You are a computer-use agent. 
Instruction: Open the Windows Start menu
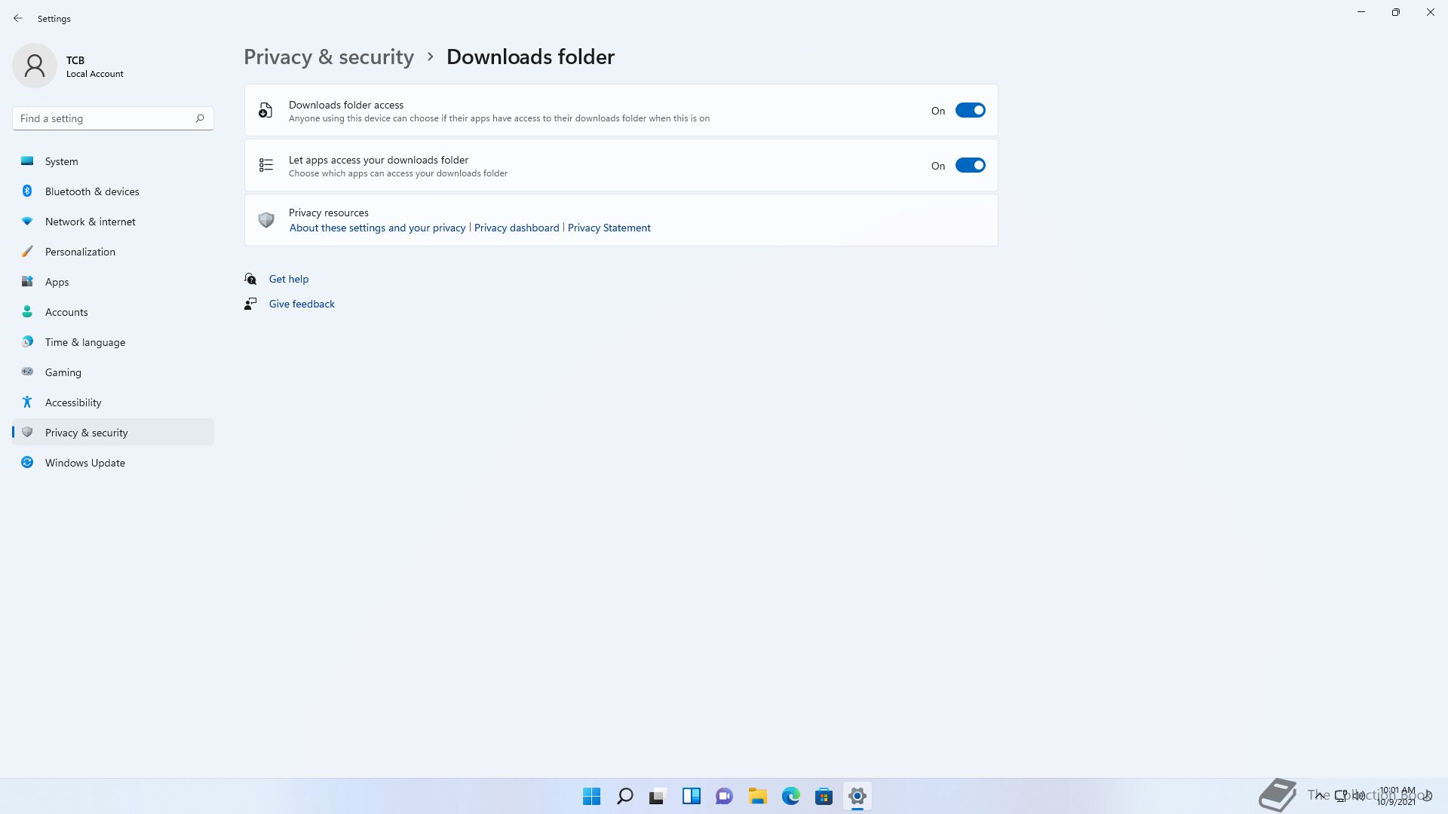591,796
